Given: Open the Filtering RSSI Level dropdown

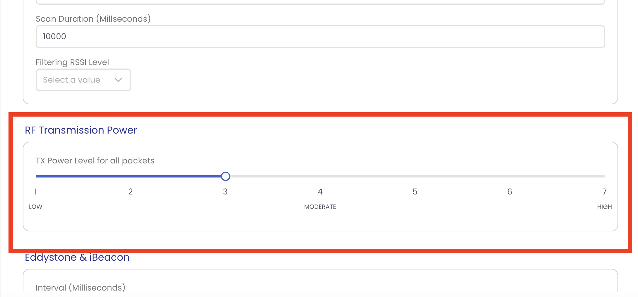Looking at the screenshot, I should [83, 80].
